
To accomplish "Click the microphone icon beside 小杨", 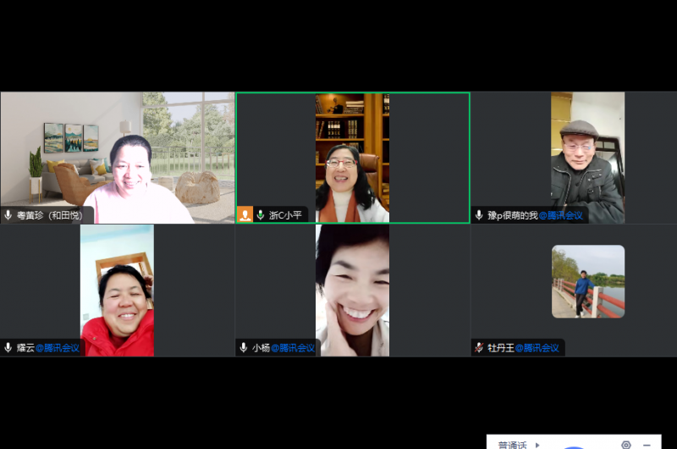I will point(244,347).
